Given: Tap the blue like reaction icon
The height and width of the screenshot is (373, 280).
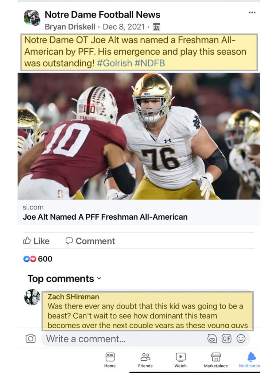Looking at the screenshot, I should (26, 259).
